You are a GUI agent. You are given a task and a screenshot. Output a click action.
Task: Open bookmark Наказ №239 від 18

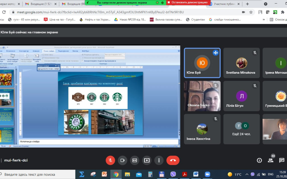tap(130, 20)
